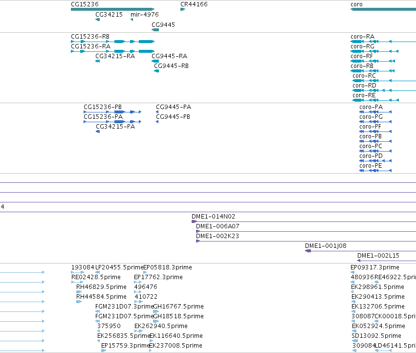The width and height of the screenshot is (416, 353).
Task: Open transcript CG15236-RA
Action: click(113, 51)
